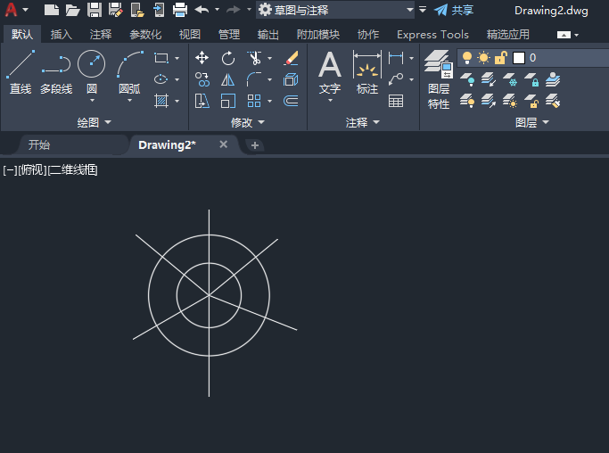Open the Express Tools ribbon tab
The image size is (609, 453).
point(432,35)
